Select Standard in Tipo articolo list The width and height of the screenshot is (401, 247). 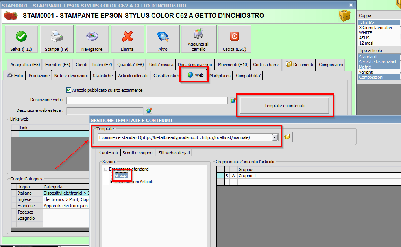tap(379, 57)
